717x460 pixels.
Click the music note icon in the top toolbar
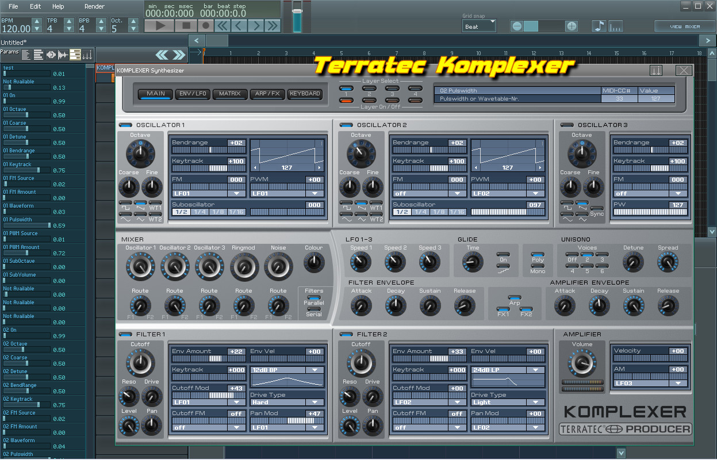599,26
